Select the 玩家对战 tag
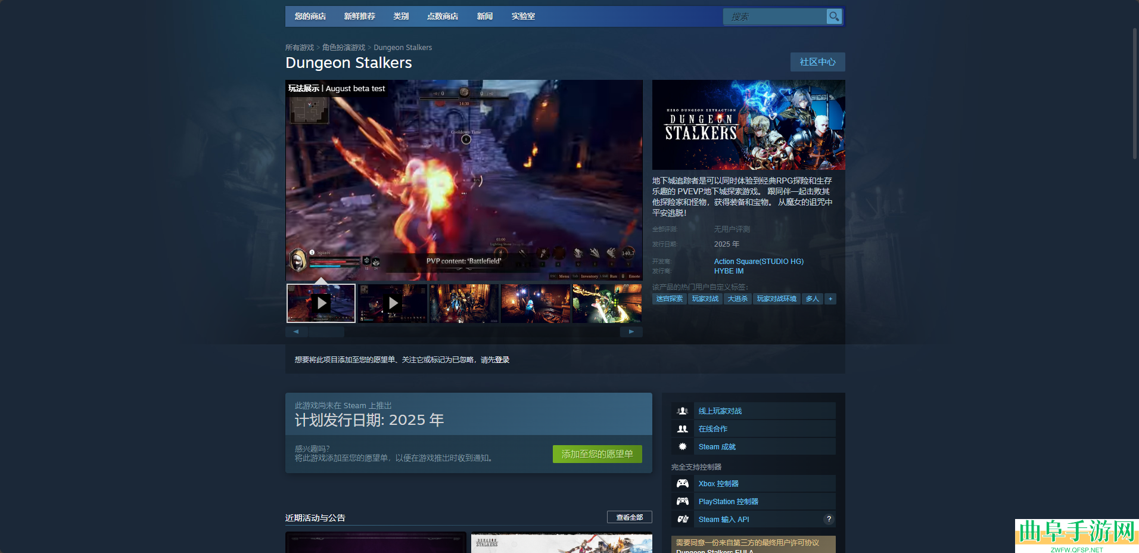1139x553 pixels. [705, 299]
